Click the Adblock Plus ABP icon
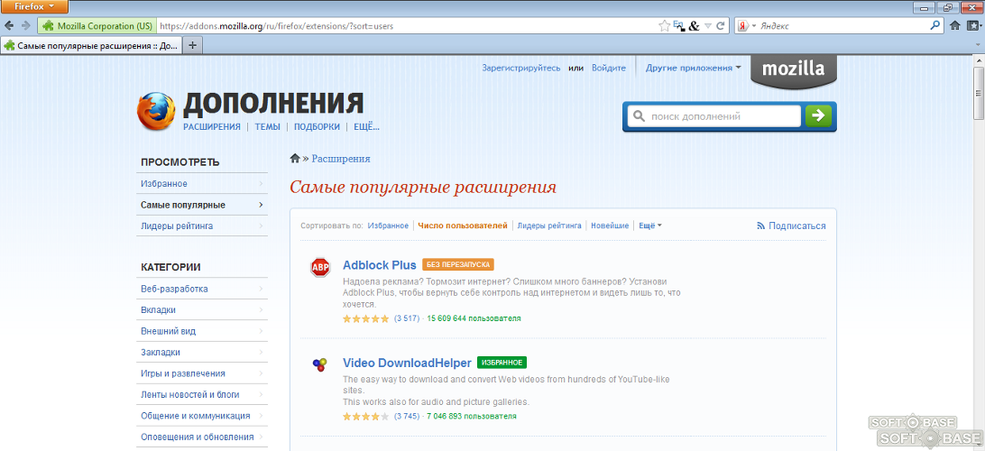Viewport: 985px width, 451px height. (320, 268)
